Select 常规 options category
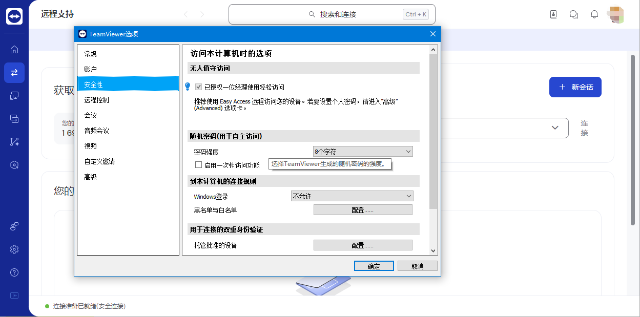Image resolution: width=640 pixels, height=317 pixels. [128, 54]
